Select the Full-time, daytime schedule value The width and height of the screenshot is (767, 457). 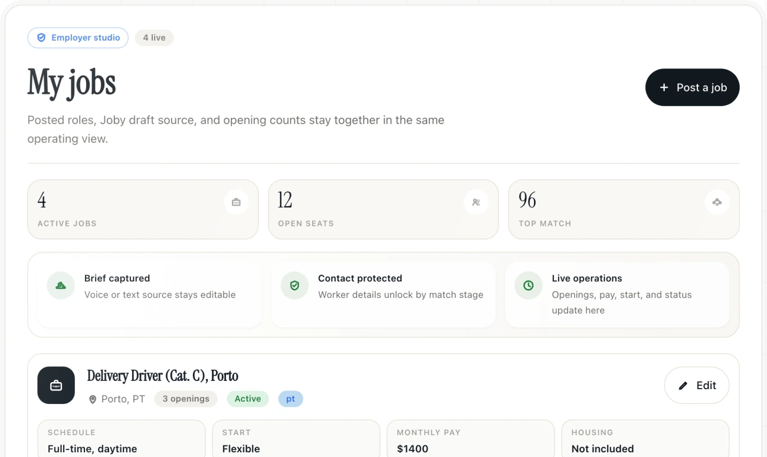click(x=92, y=449)
